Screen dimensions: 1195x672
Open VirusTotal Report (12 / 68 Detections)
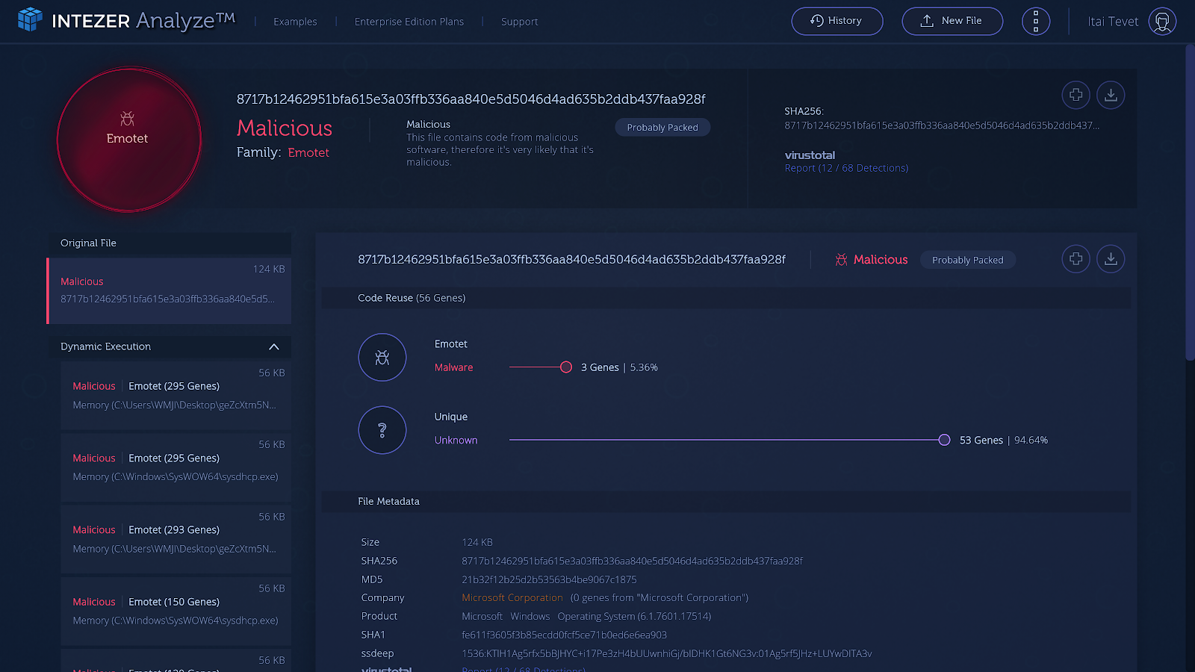(846, 168)
